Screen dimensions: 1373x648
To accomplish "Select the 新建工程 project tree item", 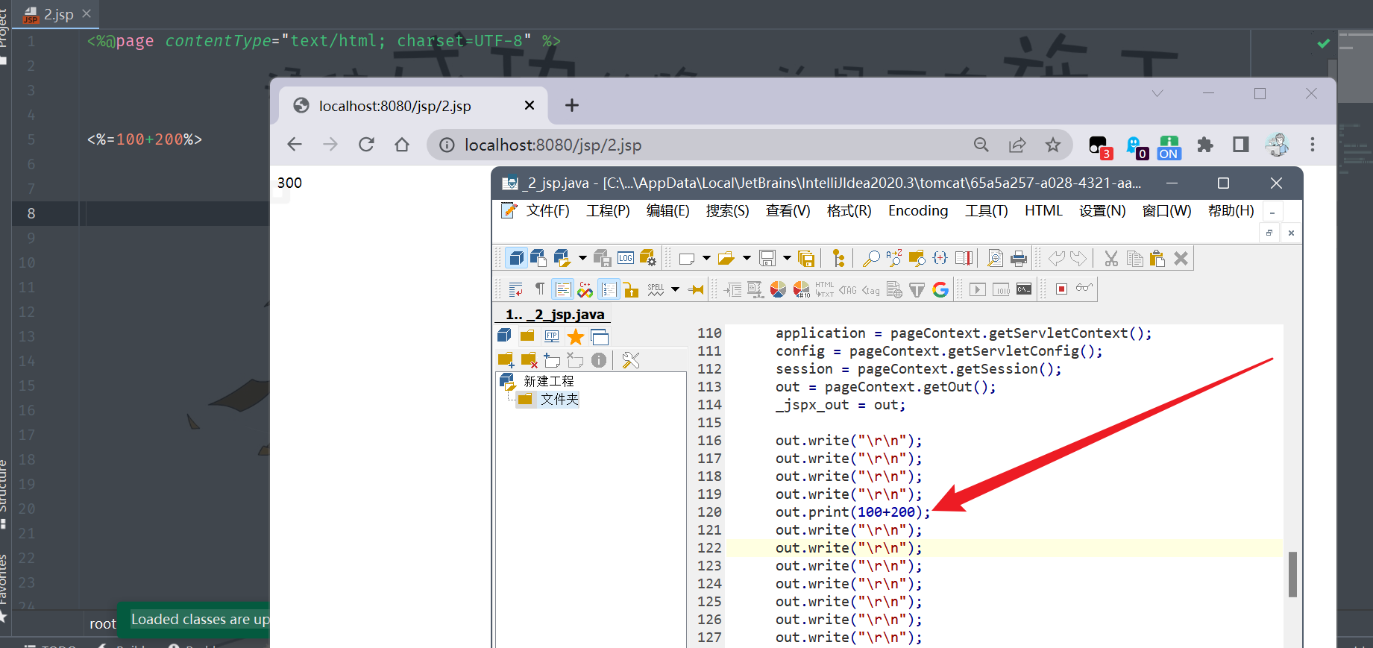I will click(549, 381).
